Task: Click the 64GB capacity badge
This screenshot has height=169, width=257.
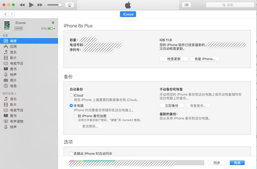Action: pyautogui.click(x=19, y=28)
